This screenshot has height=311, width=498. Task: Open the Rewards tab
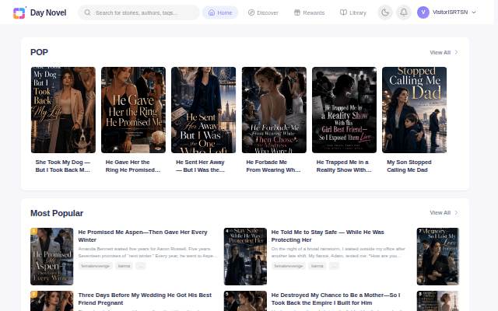[x=310, y=12]
